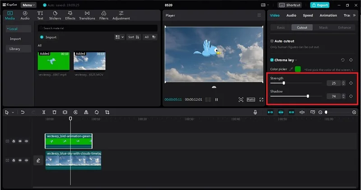Add keyframe for Chroma key
Image resolution: width=361 pixels, height=190 pixels.
click(x=351, y=60)
